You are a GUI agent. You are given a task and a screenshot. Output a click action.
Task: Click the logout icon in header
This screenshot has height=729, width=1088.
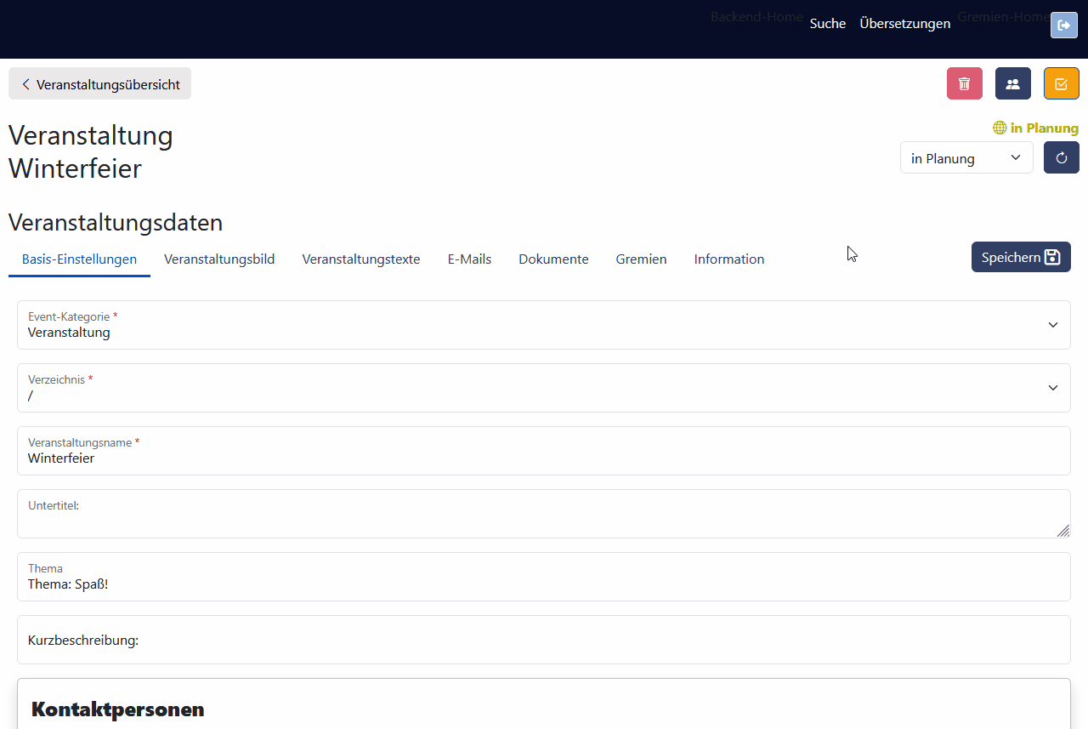pos(1063,26)
